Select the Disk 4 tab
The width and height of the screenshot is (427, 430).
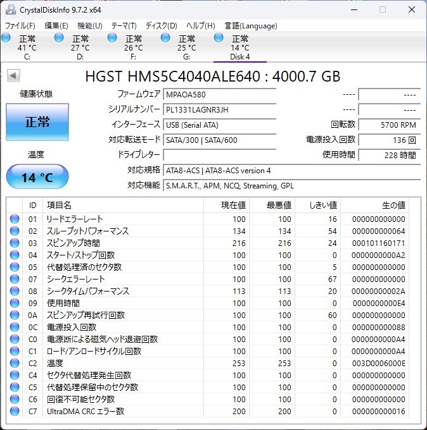tap(240, 47)
